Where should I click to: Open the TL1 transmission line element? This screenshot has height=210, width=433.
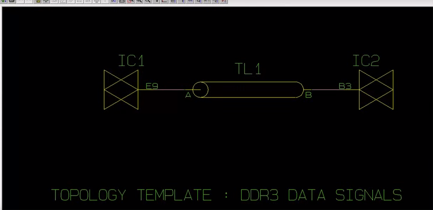click(248, 90)
